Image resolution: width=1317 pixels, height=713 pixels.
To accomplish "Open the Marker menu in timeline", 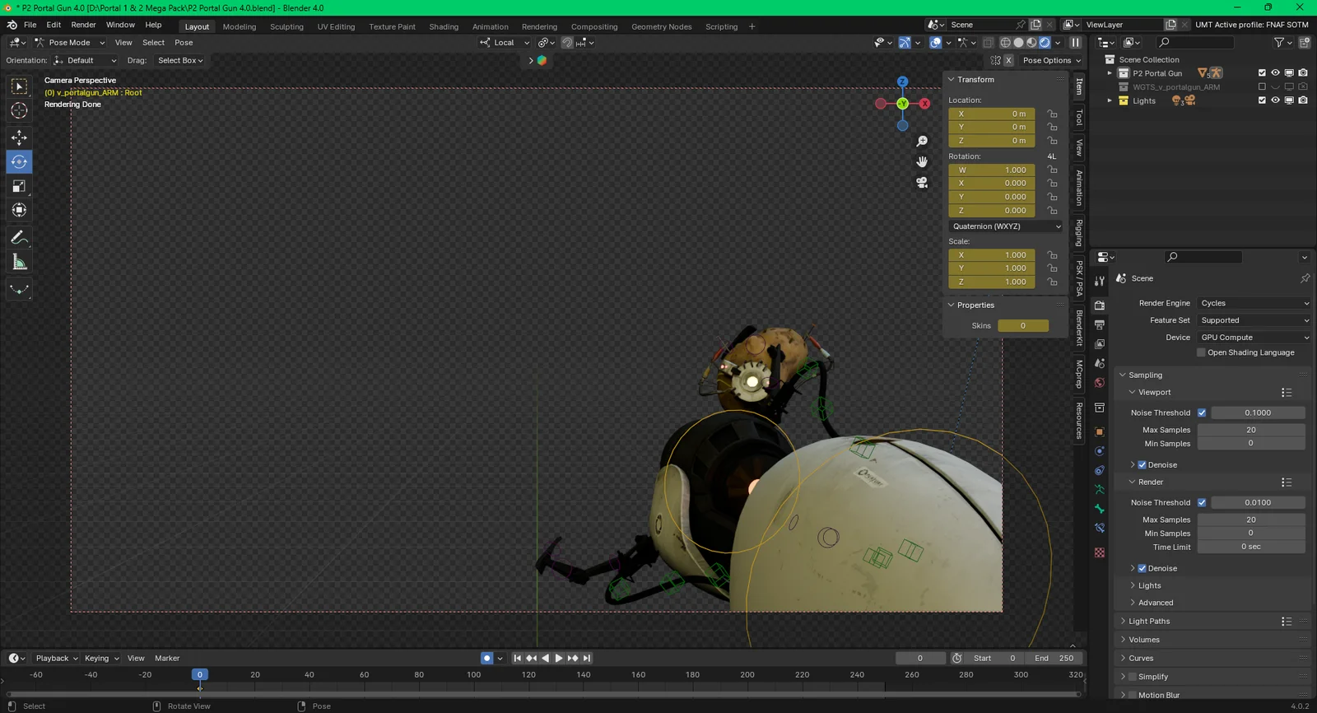I will click(167, 659).
